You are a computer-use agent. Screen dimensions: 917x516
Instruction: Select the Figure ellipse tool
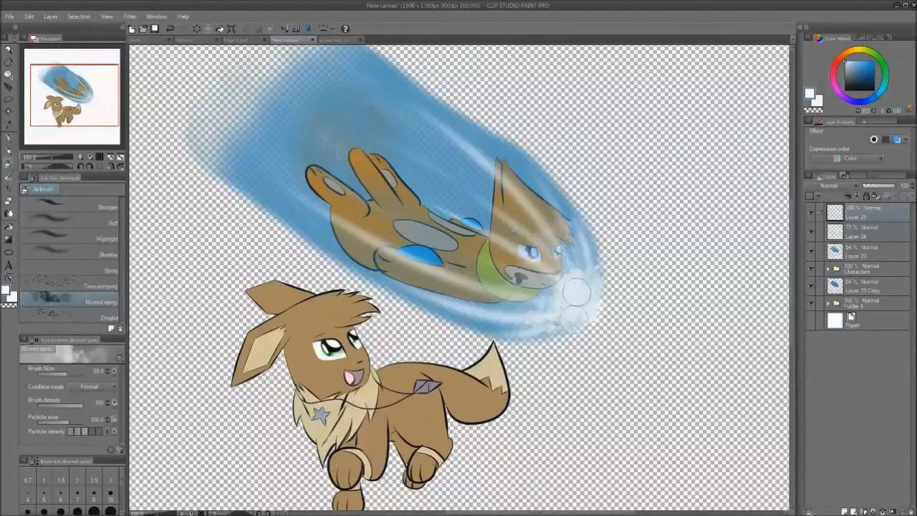tap(8, 252)
